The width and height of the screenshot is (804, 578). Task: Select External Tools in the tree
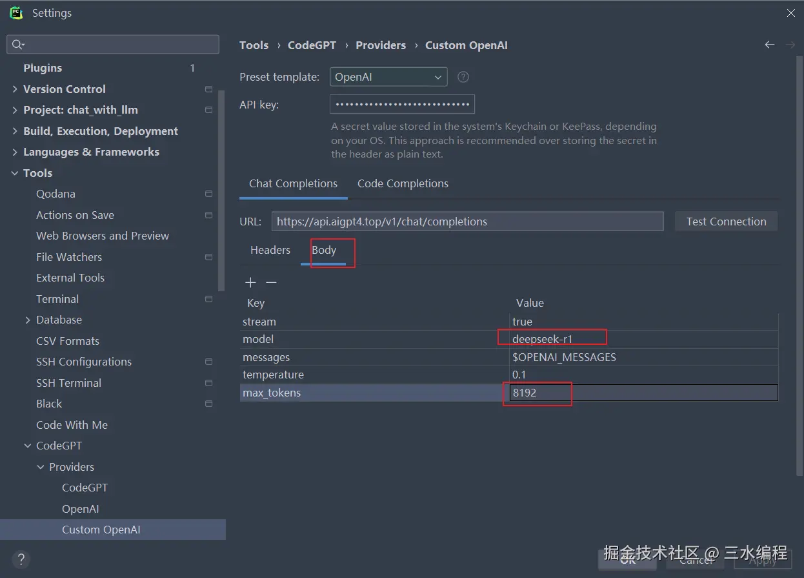70,278
